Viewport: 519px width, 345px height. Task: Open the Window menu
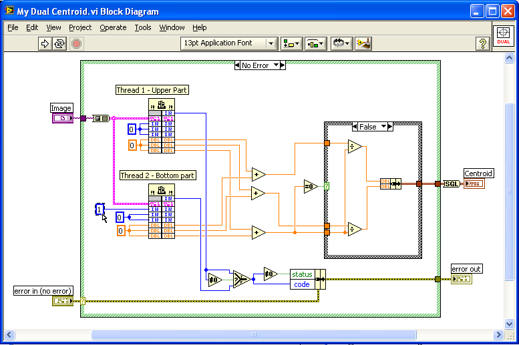point(172,27)
